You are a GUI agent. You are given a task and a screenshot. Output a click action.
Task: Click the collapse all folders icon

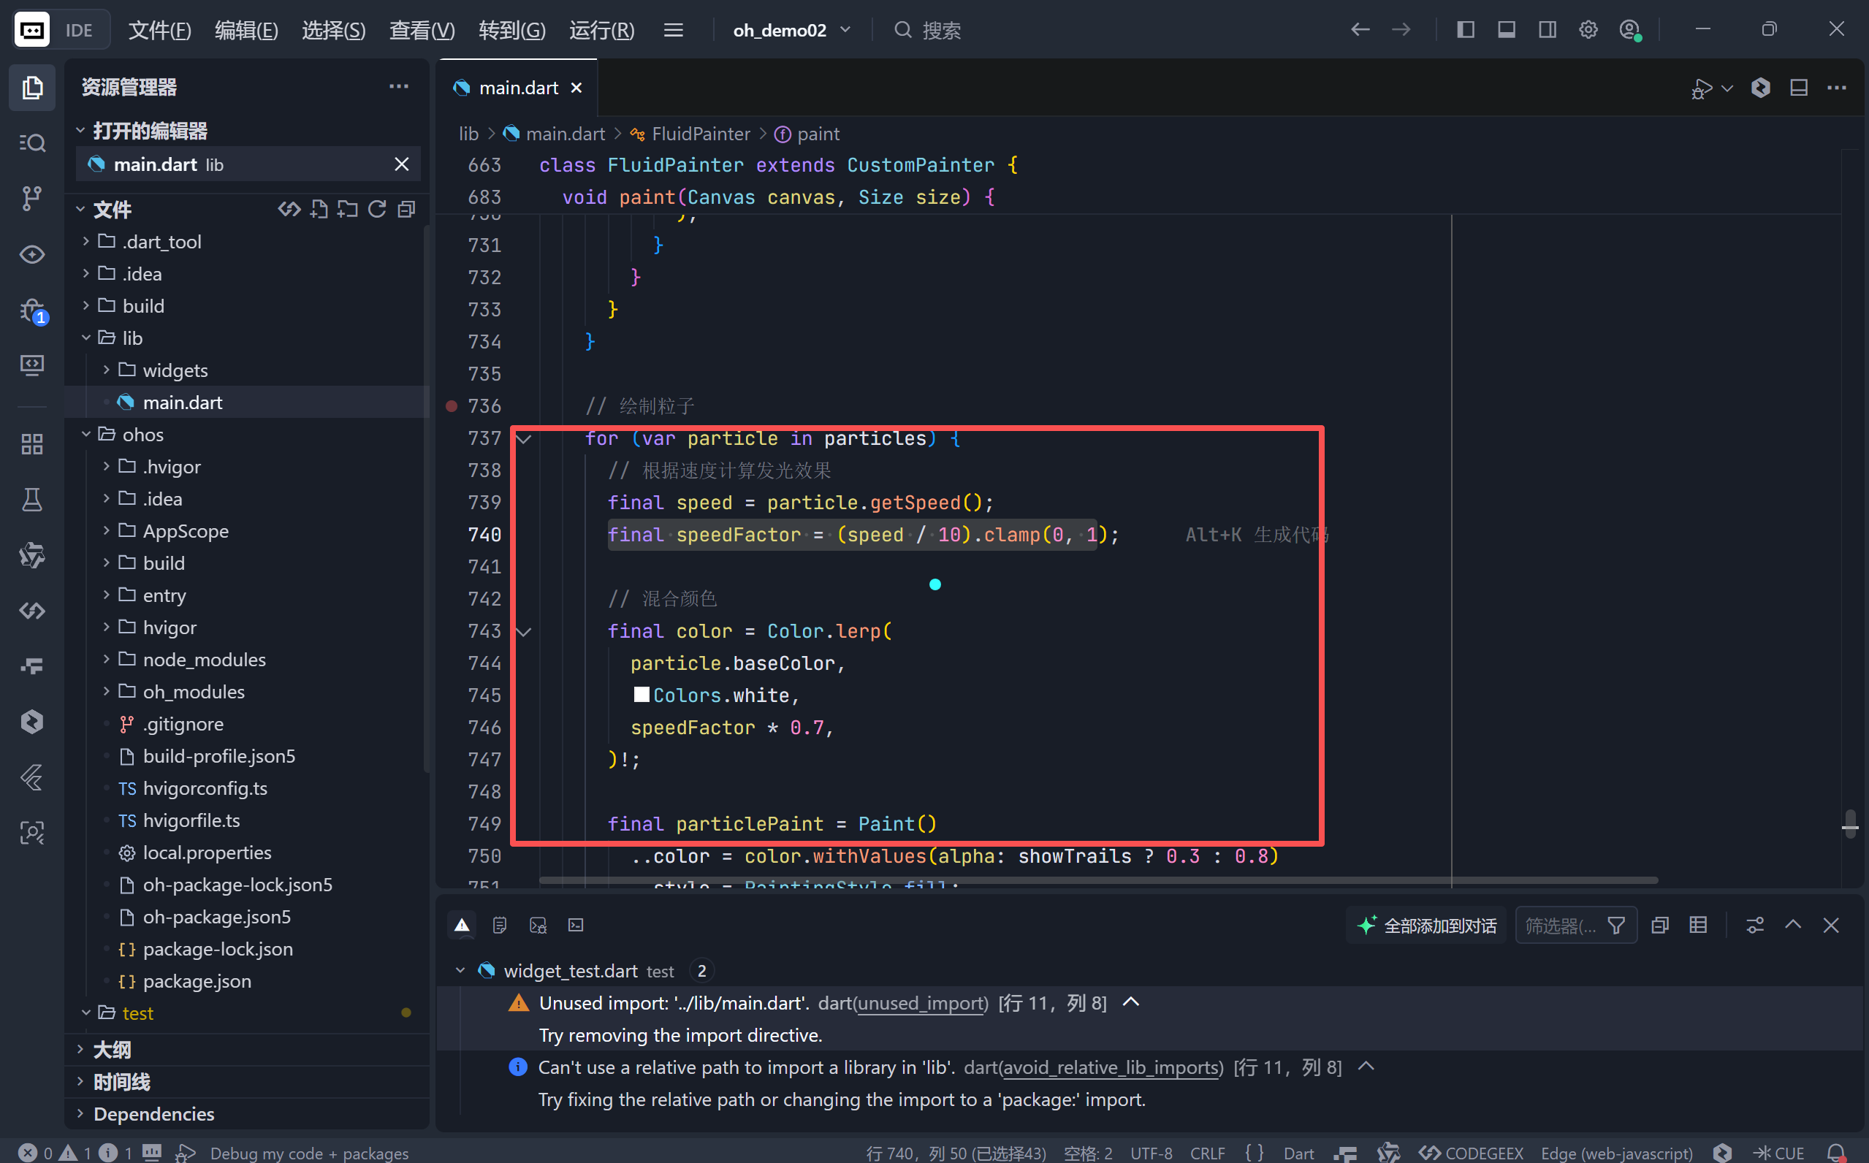(406, 209)
